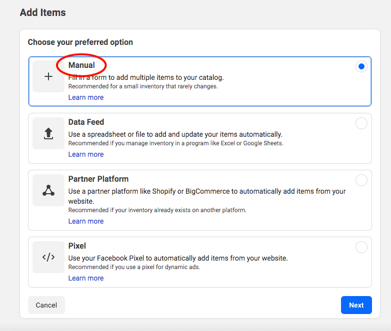This screenshot has height=331, width=391.
Task: Click the Partner Platform triangle nodes icon
Action: pos(48,190)
